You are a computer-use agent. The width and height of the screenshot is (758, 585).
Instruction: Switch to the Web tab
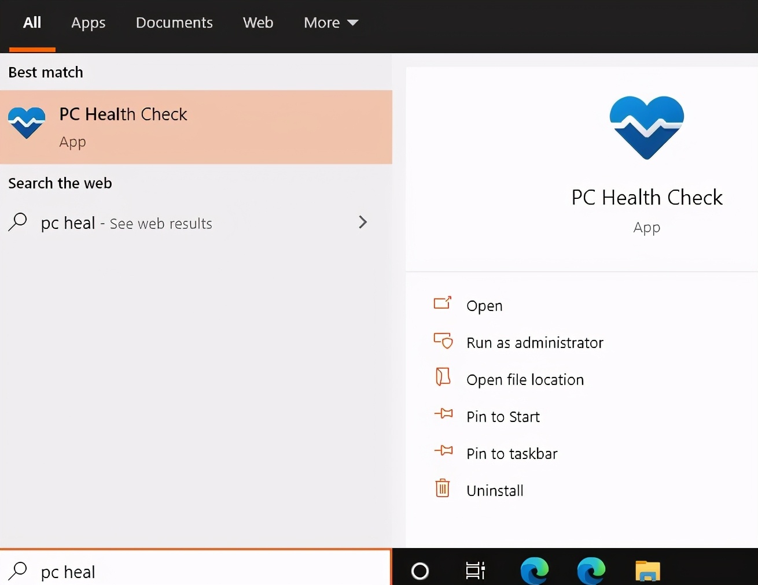click(258, 23)
